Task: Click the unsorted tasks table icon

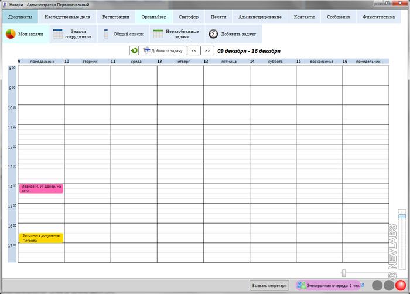Action: tap(158, 34)
